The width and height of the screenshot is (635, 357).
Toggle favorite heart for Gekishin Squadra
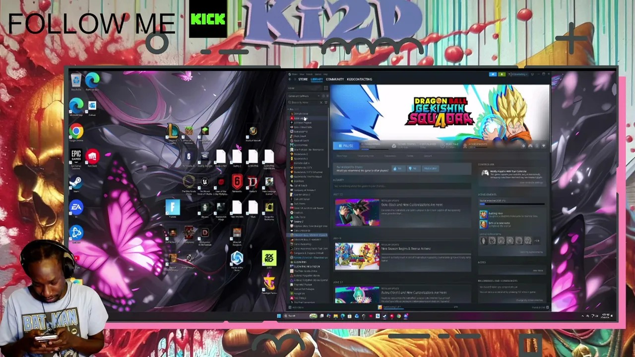(x=543, y=146)
